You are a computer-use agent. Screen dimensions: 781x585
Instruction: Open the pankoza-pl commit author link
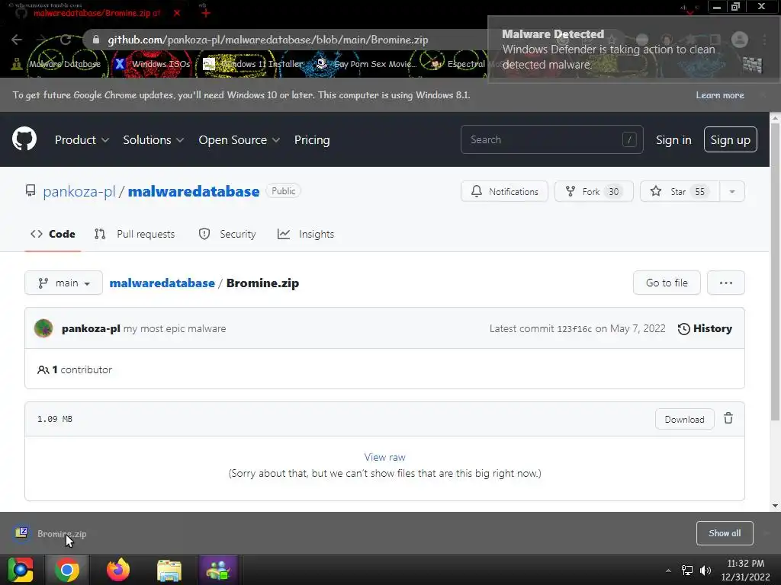[x=91, y=328]
